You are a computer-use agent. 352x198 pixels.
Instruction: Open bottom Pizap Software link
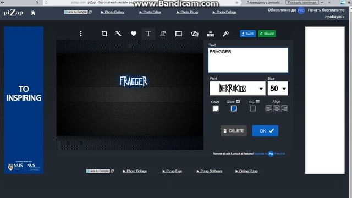(x=210, y=171)
